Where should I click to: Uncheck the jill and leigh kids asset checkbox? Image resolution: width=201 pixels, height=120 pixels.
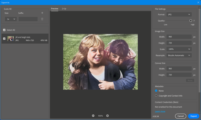[4, 39]
